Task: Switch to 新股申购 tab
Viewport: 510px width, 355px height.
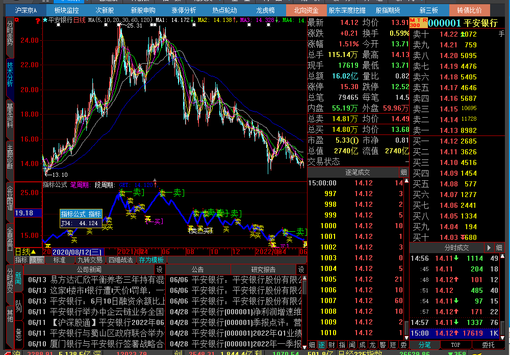Action: (143, 10)
